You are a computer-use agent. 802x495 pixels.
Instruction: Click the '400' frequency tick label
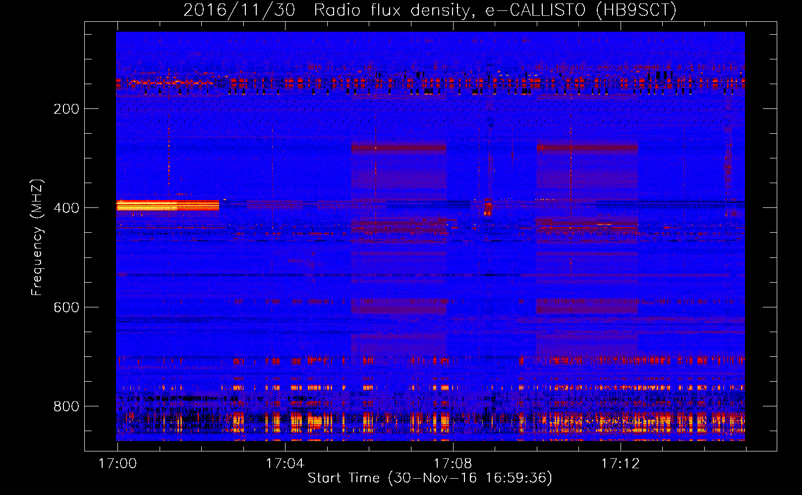[66, 208]
